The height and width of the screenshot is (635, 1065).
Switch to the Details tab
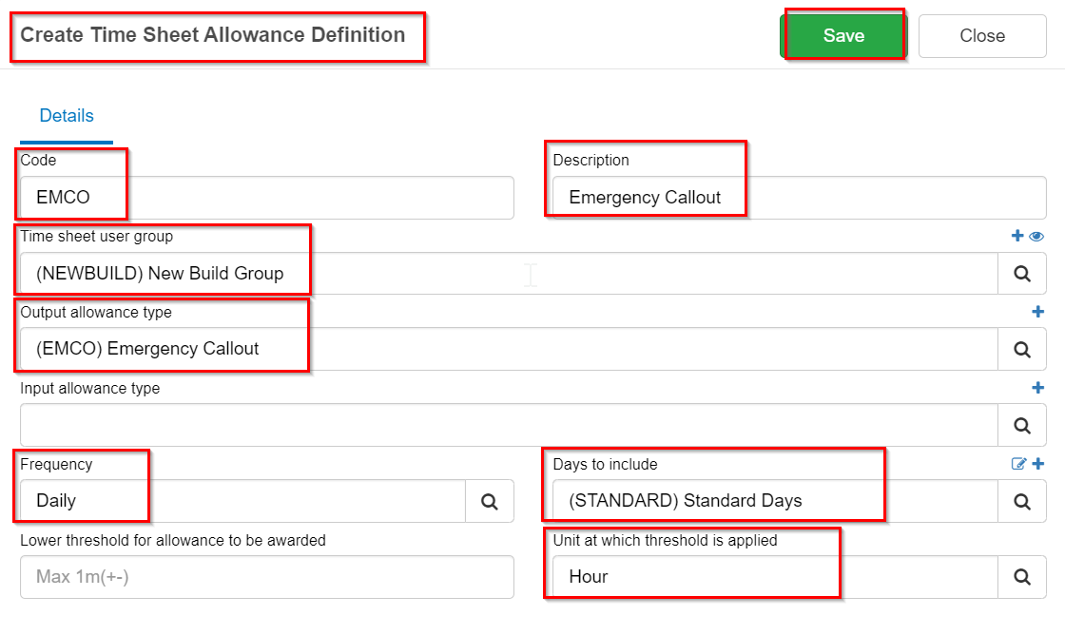[x=67, y=116]
